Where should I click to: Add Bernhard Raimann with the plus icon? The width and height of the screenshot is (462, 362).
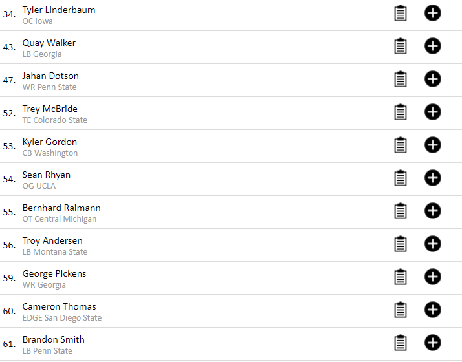(432, 211)
